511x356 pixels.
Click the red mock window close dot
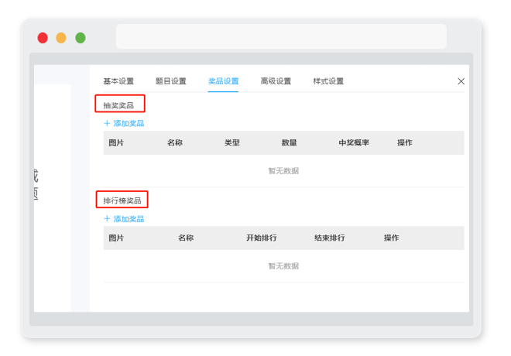pos(43,38)
